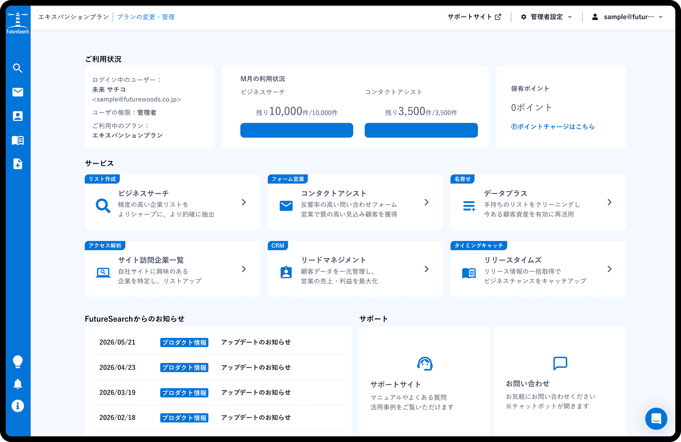Open the 管理者設定 menu
Viewport: 681px width, 442px height.
coord(547,17)
